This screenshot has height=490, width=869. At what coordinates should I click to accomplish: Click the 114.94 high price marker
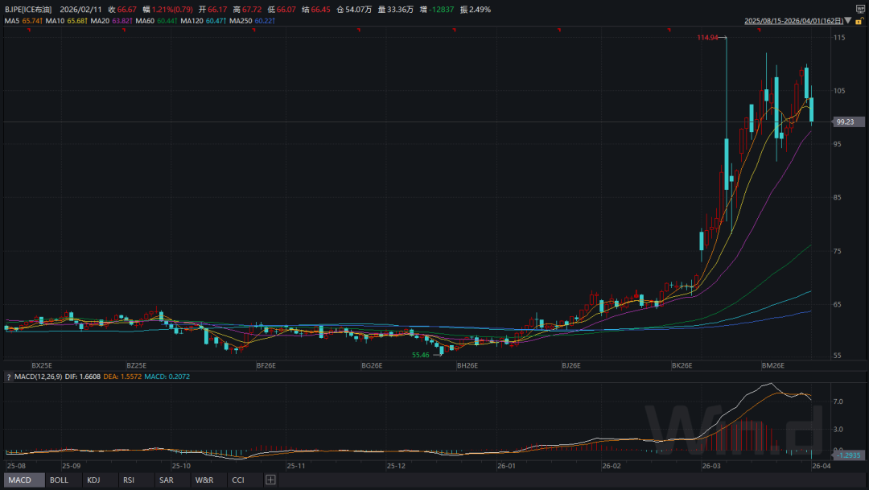coord(707,38)
